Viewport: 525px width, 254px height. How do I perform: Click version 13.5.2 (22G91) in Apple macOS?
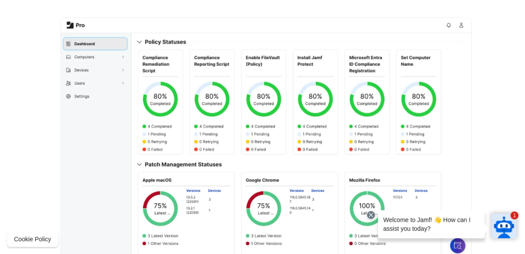(193, 200)
